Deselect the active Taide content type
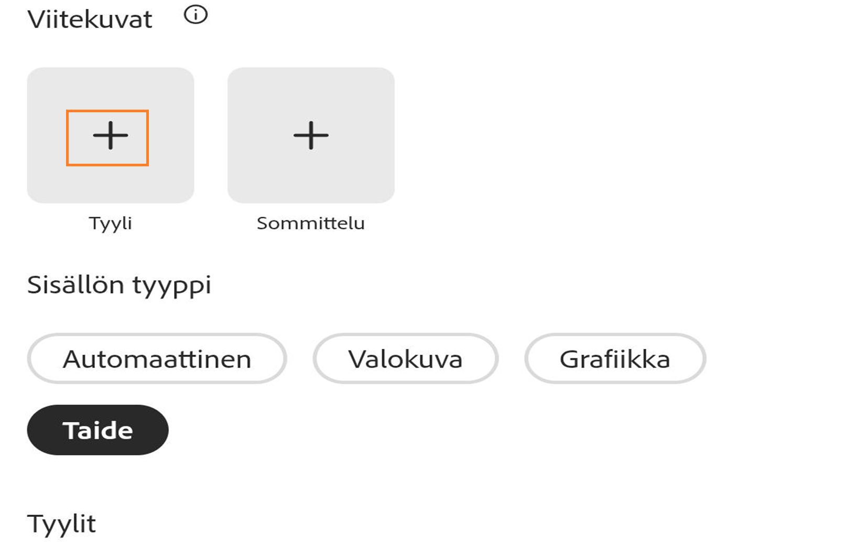845x542 pixels. click(x=97, y=430)
